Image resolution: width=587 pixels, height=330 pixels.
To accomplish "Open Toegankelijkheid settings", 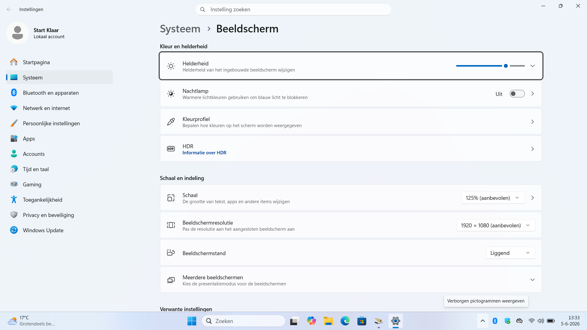I will click(x=59, y=200).
